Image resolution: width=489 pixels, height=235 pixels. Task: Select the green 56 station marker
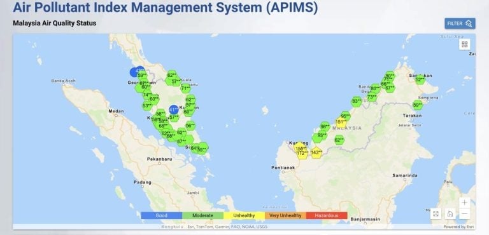(190, 126)
